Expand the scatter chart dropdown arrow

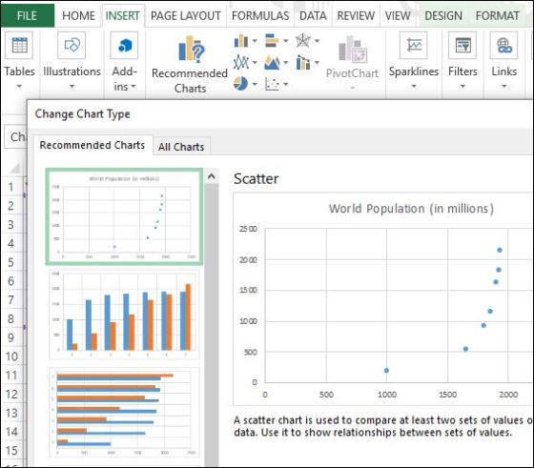[285, 84]
